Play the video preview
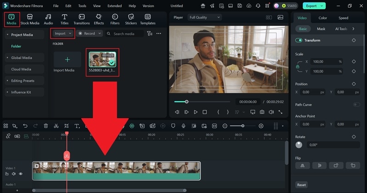The image size is (367, 193). pyautogui.click(x=195, y=112)
